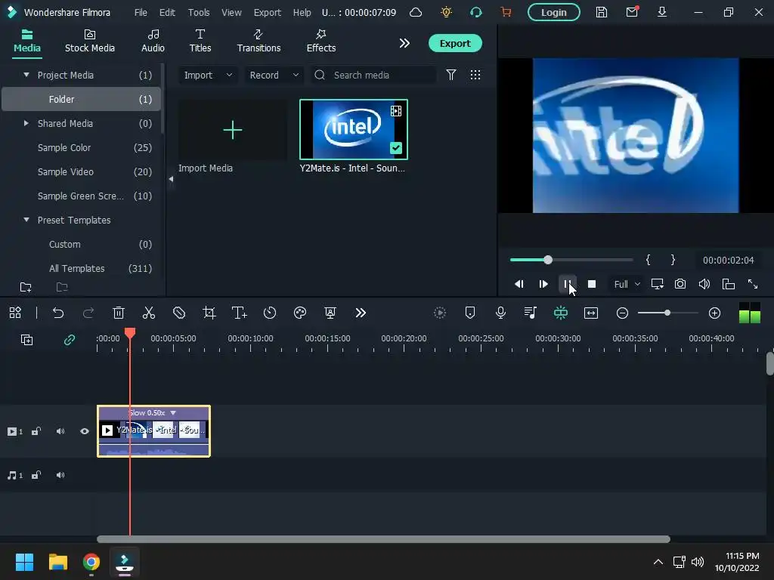Open the Transitions tab
This screenshot has height=580, width=774.
coord(259,41)
